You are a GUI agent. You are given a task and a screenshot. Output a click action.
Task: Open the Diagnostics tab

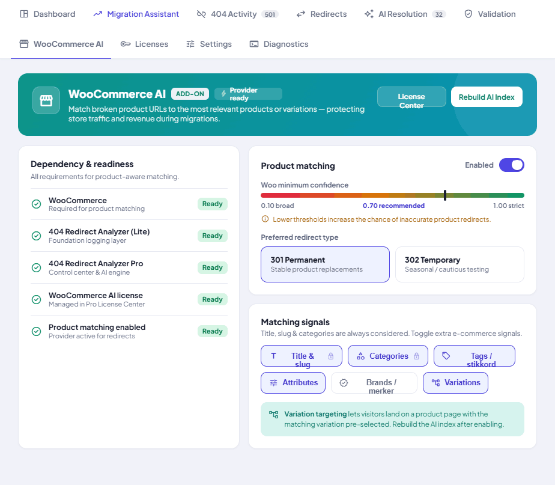pyautogui.click(x=279, y=44)
